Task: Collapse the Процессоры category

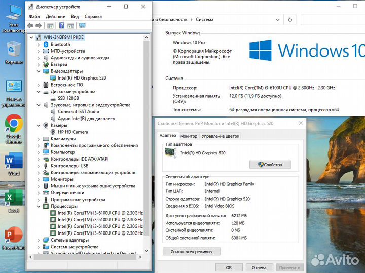Action: tap(39, 206)
